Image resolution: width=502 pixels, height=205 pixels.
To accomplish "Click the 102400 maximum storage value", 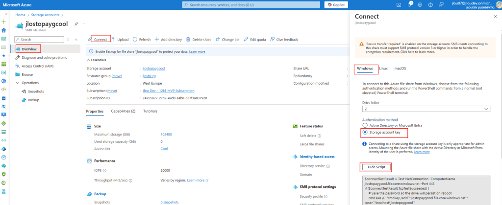I will (166, 135).
